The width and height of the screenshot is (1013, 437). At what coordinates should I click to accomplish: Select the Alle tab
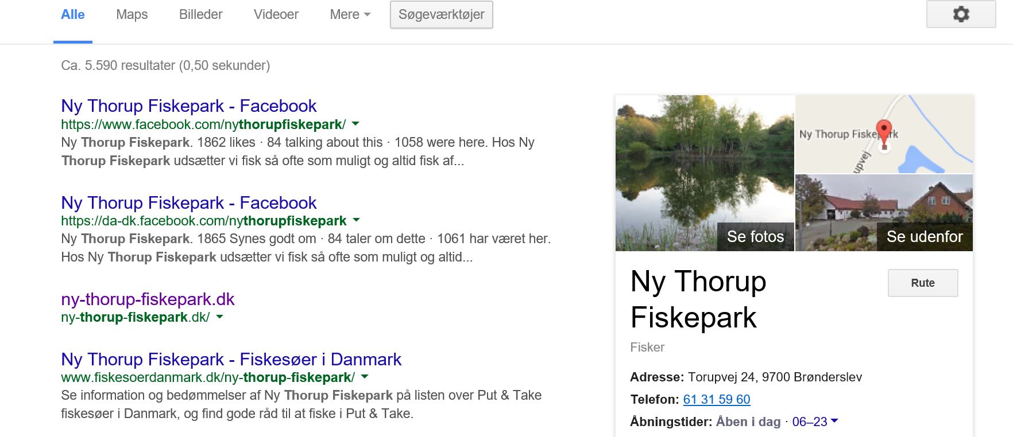[73, 15]
